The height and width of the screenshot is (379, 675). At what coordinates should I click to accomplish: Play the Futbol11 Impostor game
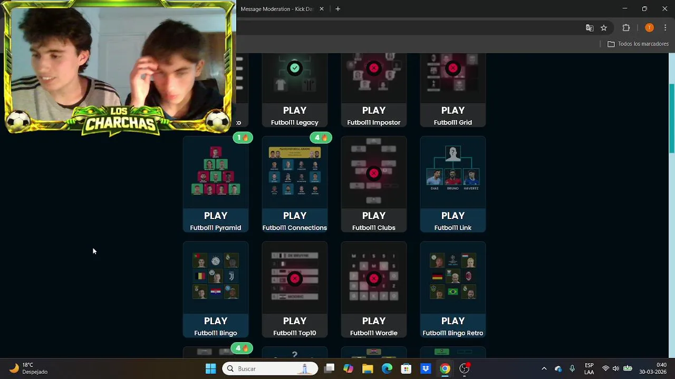(374, 90)
